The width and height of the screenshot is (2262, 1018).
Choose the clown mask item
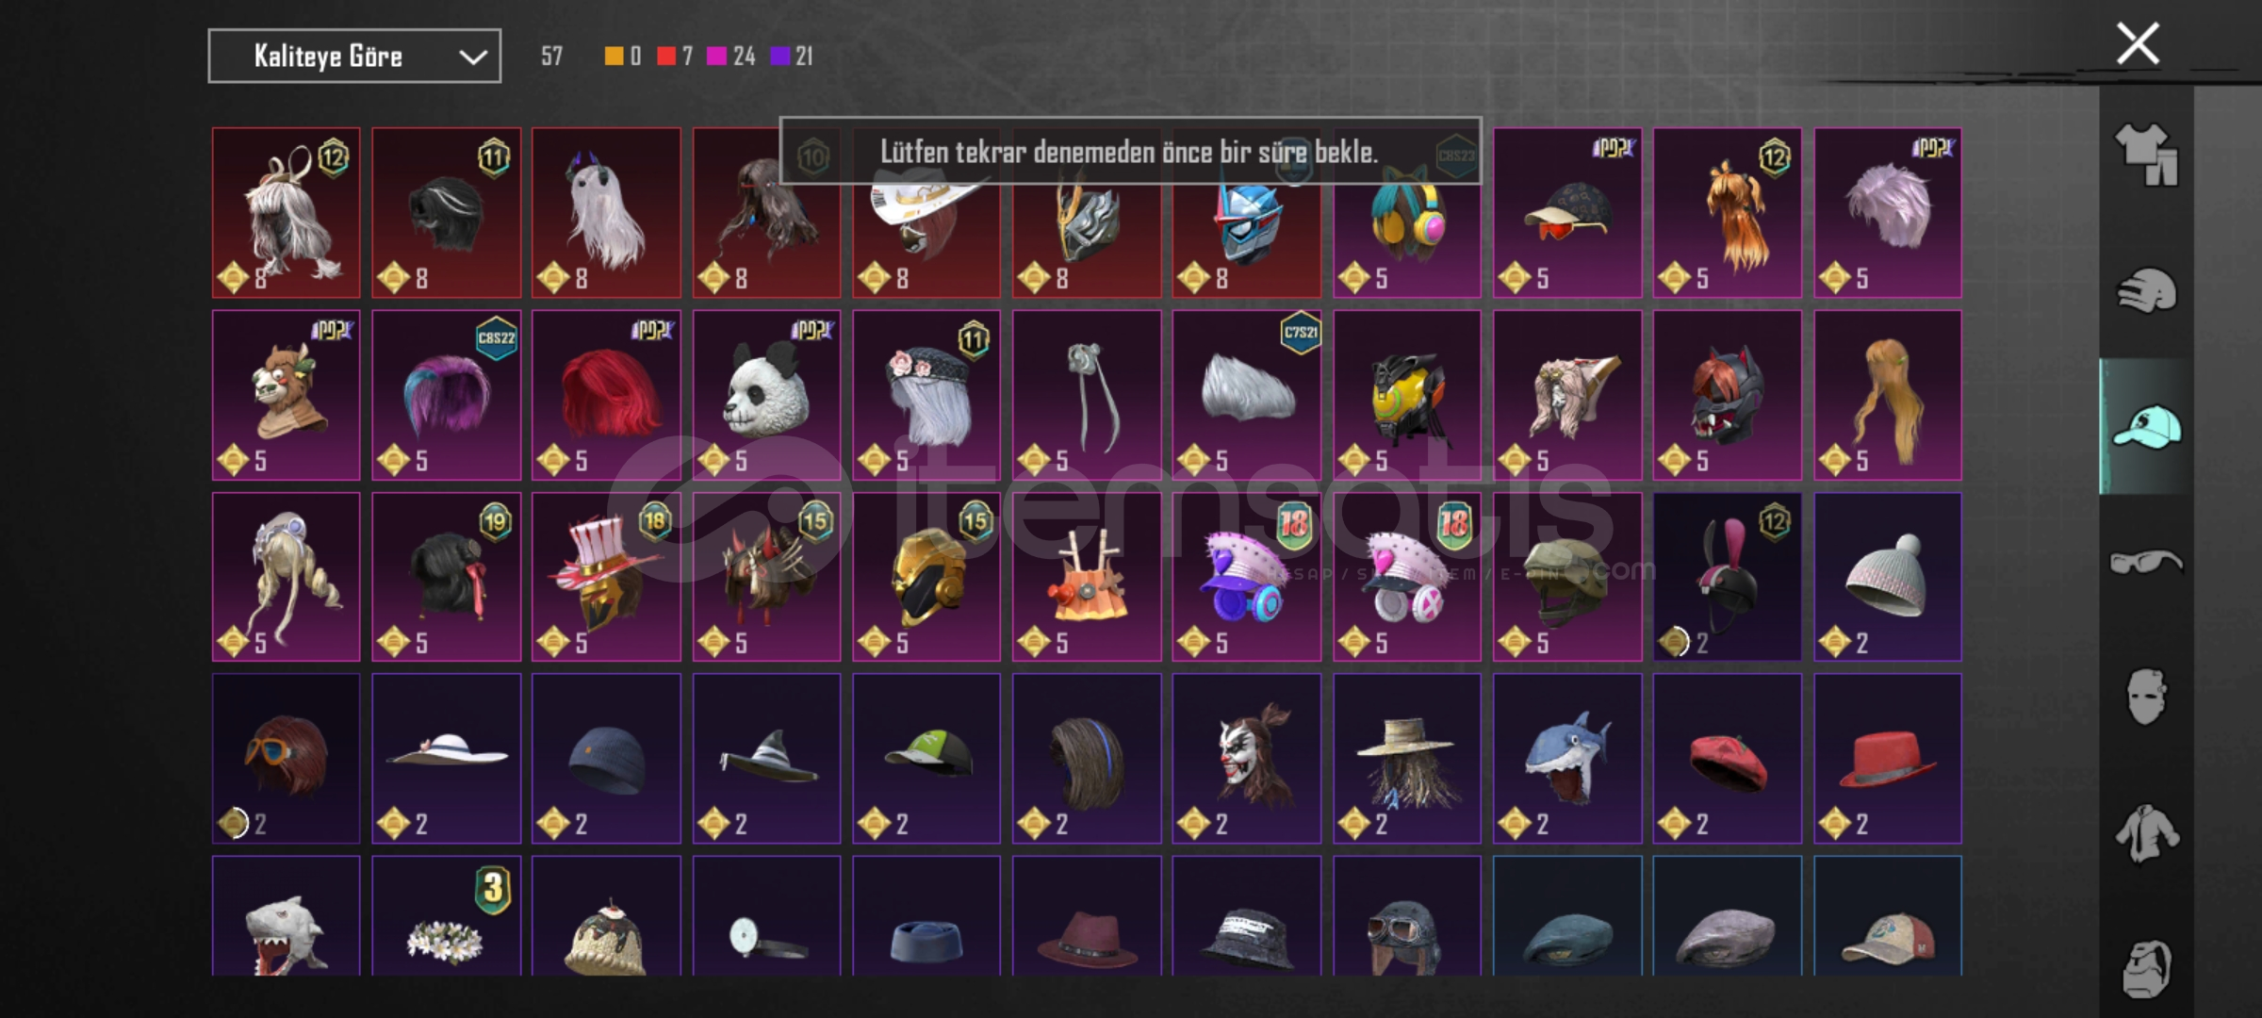coord(1247,759)
